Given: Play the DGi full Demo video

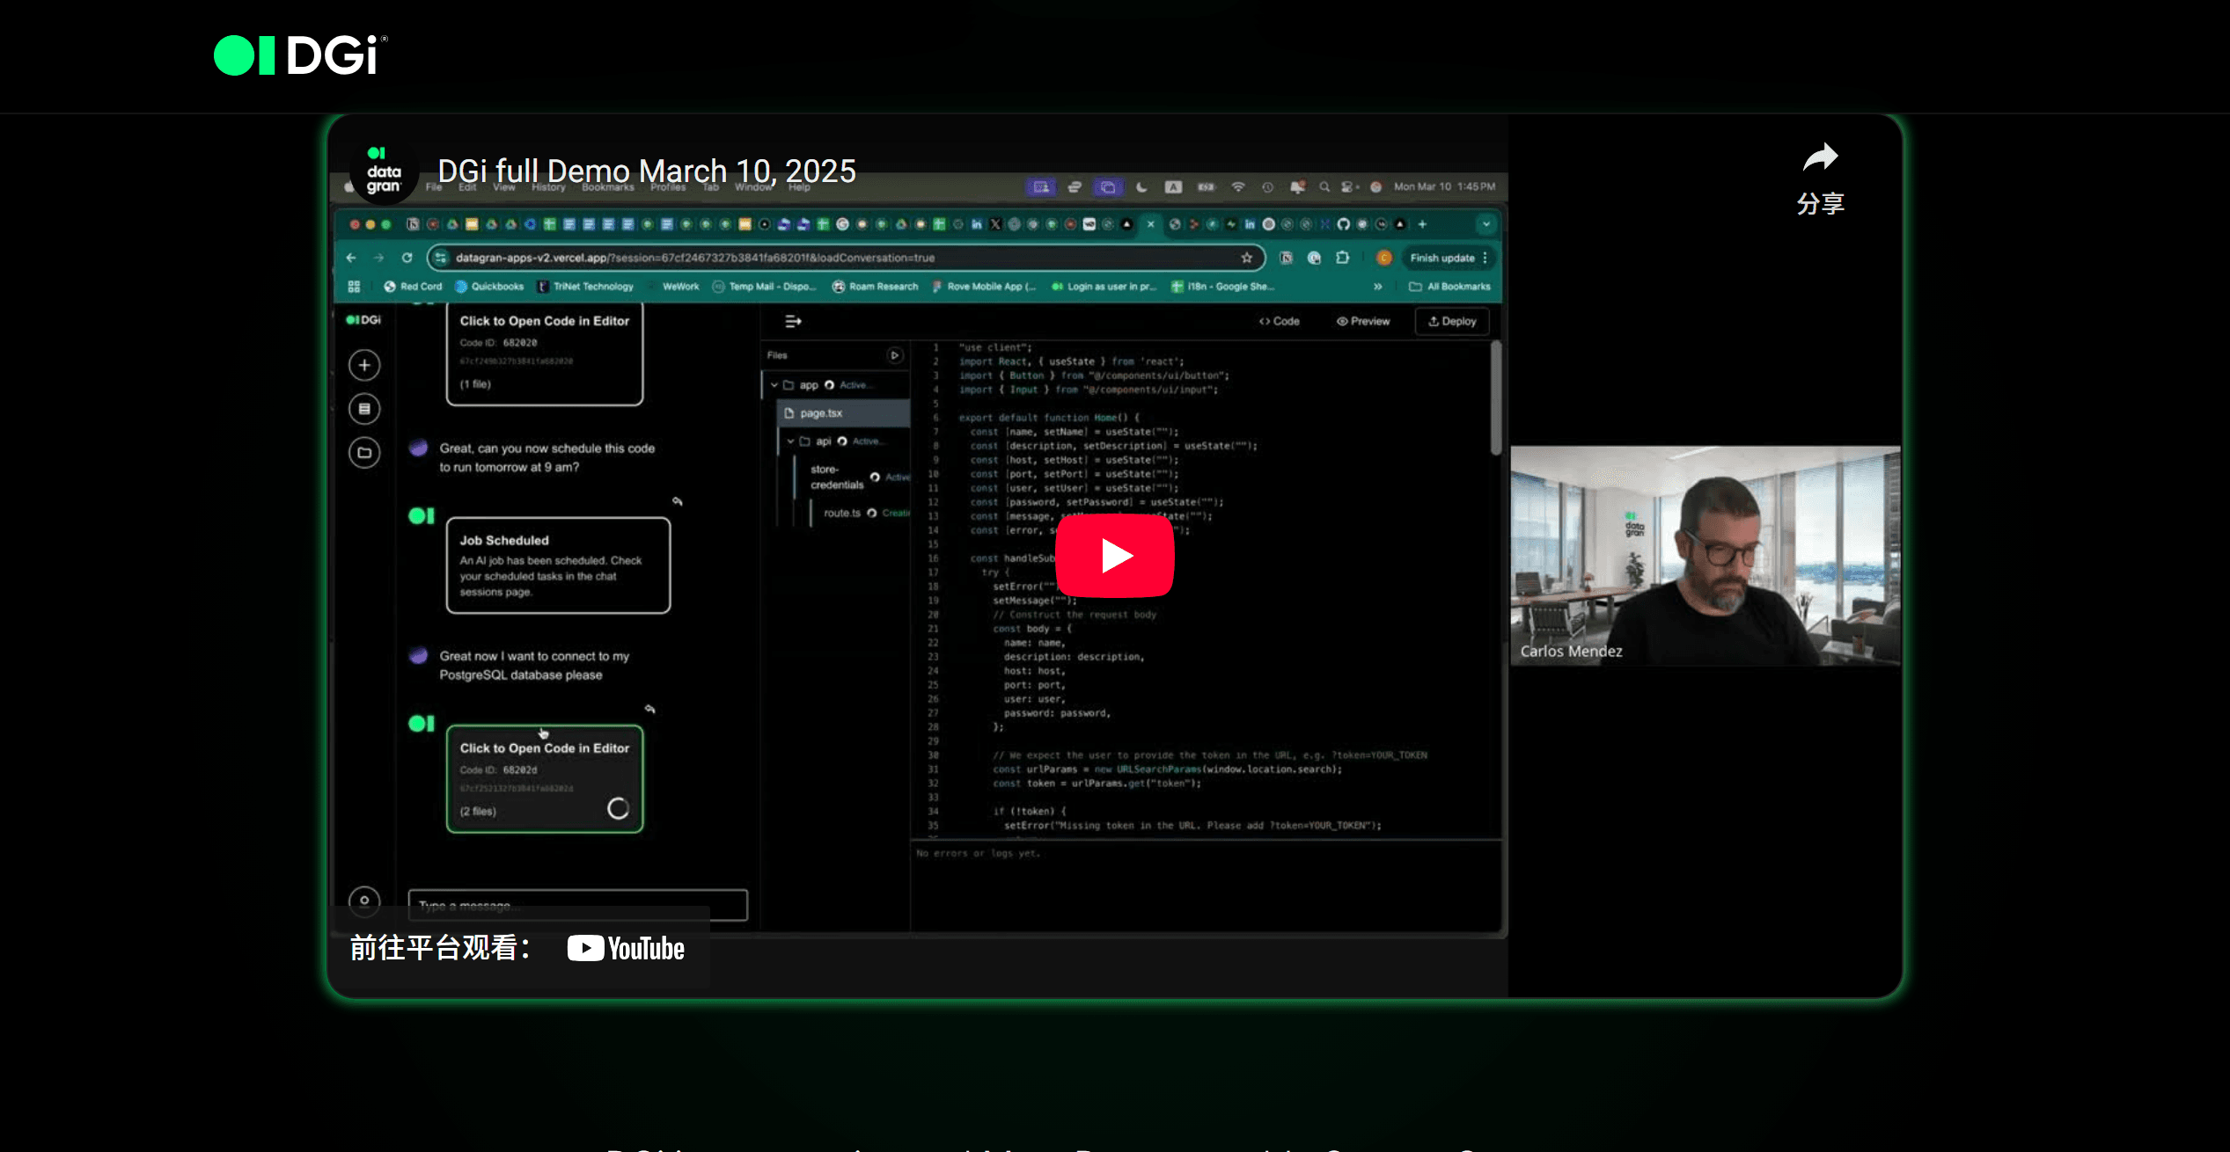Looking at the screenshot, I should (x=1114, y=556).
